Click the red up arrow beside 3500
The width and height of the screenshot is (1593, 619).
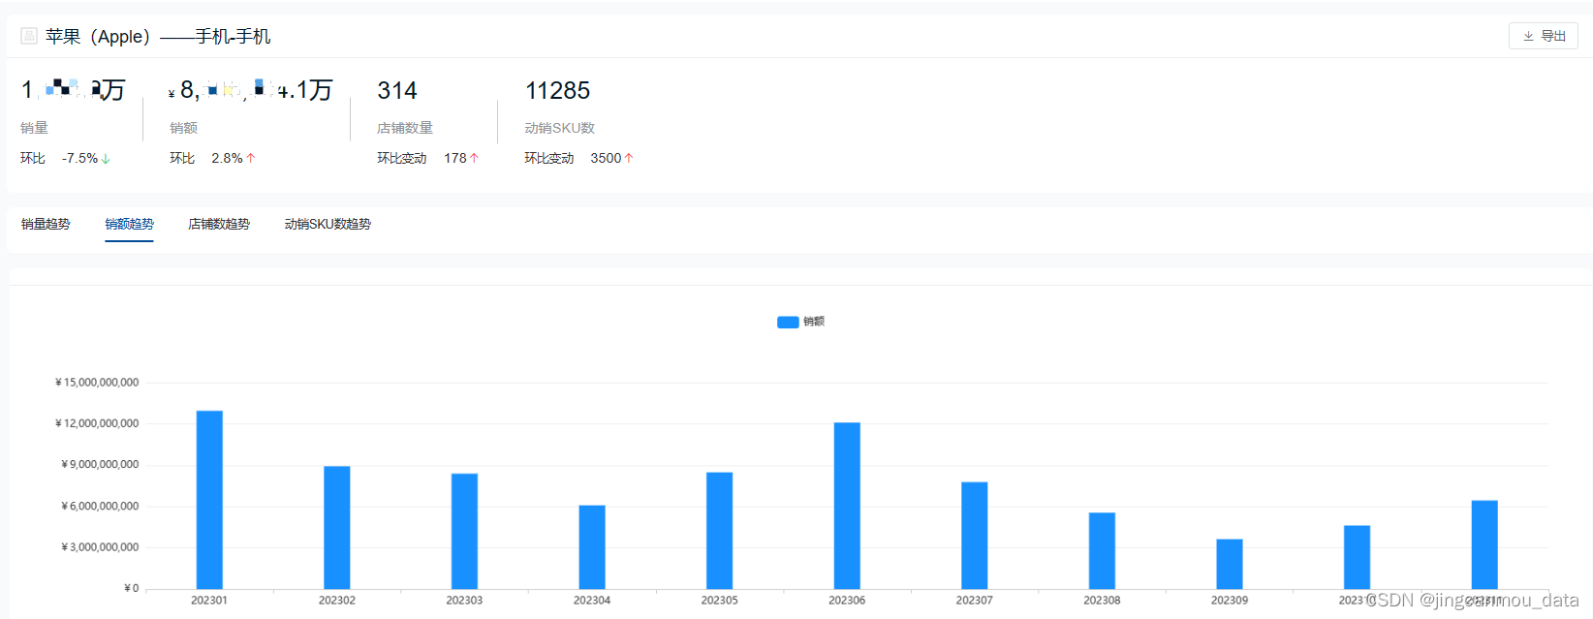[629, 158]
